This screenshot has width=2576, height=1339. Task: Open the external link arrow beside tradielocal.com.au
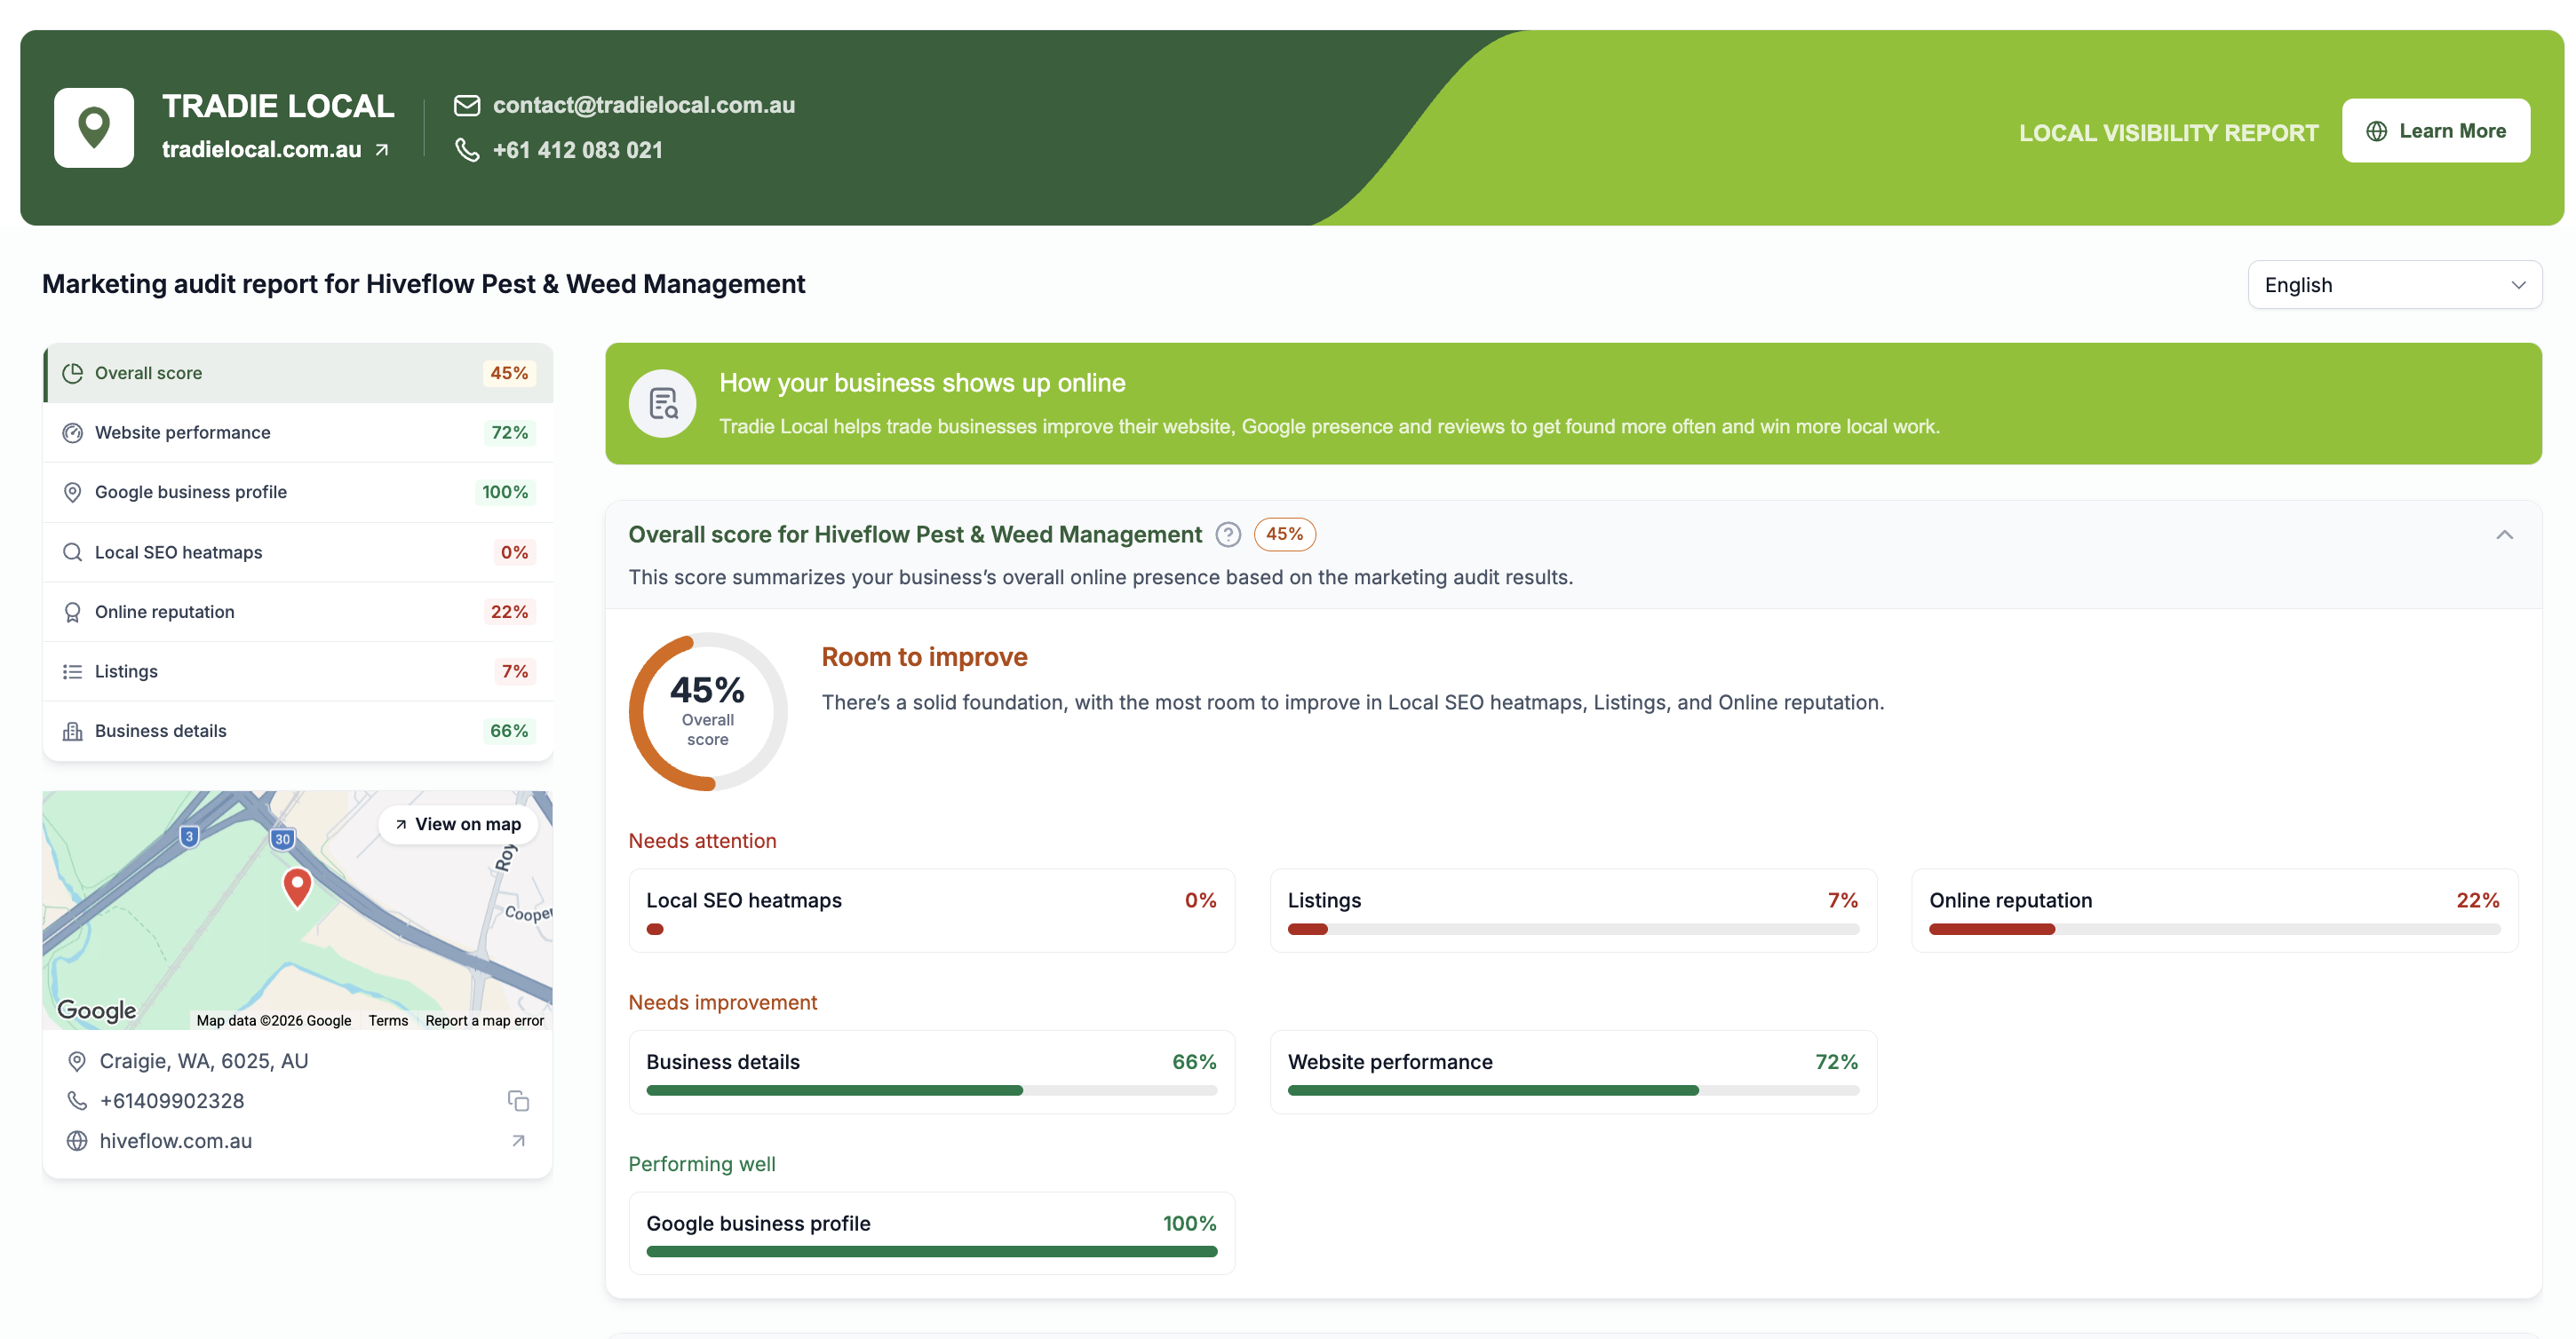tap(382, 150)
